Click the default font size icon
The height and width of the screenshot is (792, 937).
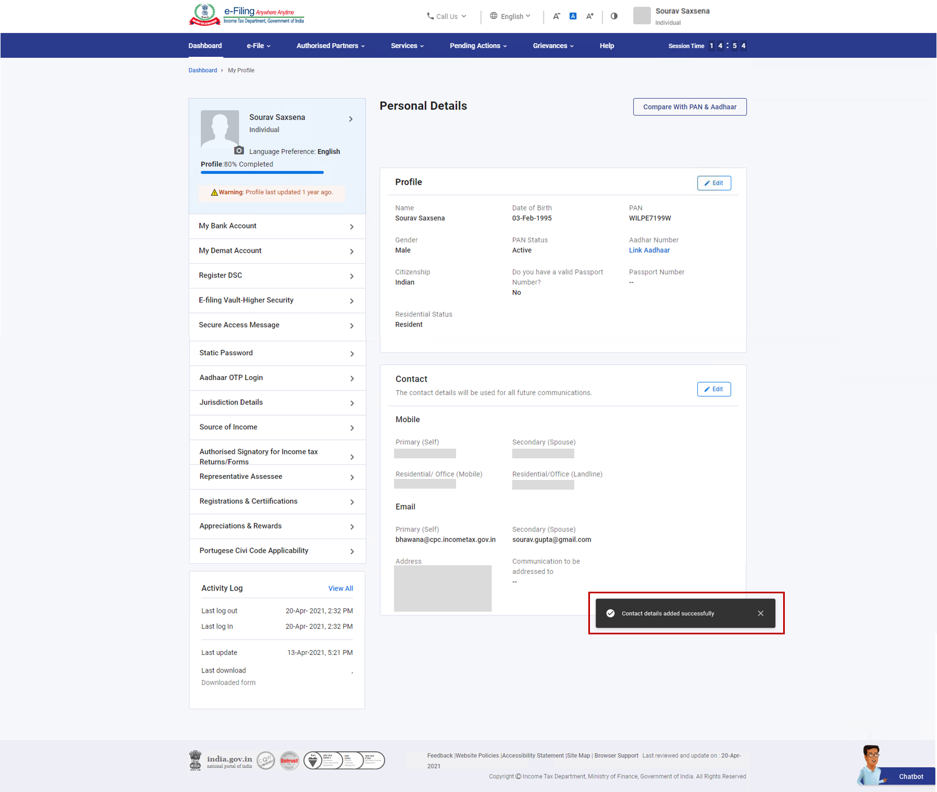(x=573, y=16)
